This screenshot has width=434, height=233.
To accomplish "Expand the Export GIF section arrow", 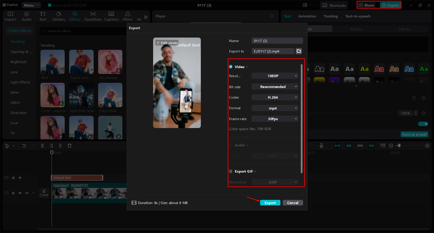I will (x=255, y=172).
